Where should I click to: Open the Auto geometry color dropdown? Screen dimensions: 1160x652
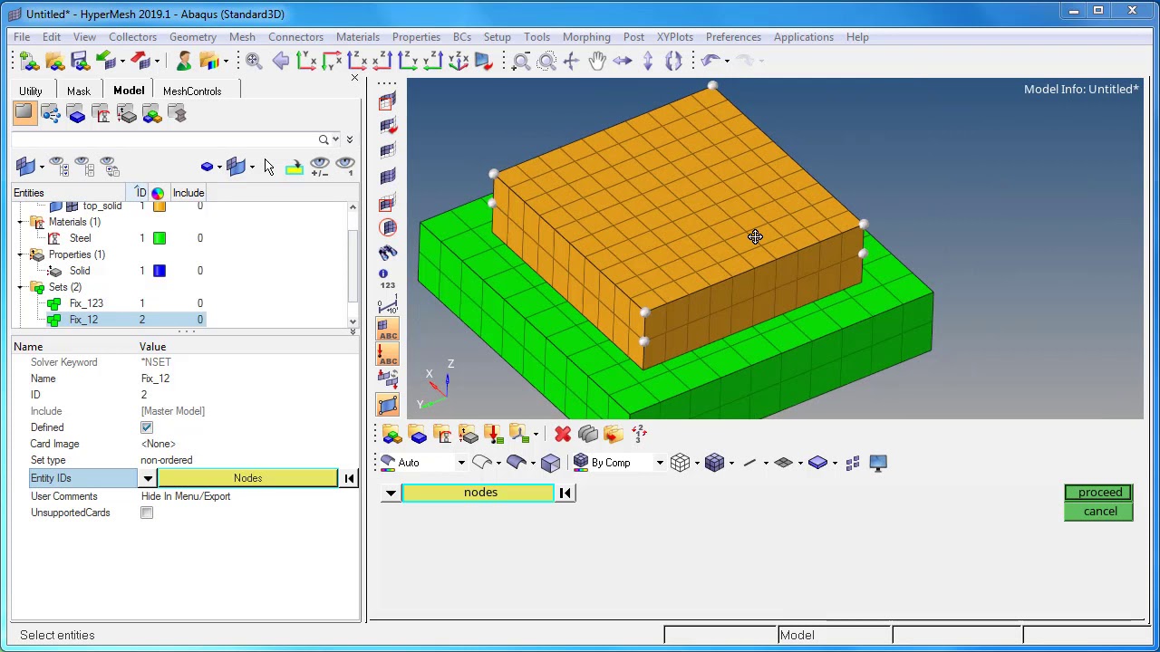click(461, 463)
